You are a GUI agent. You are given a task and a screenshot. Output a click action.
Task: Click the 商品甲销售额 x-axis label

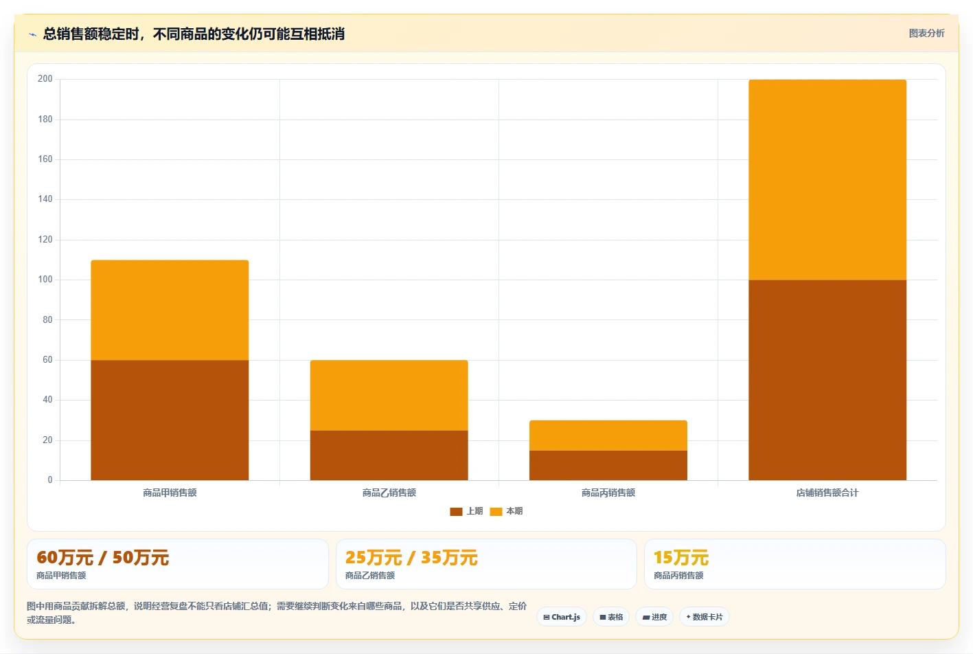click(x=170, y=493)
